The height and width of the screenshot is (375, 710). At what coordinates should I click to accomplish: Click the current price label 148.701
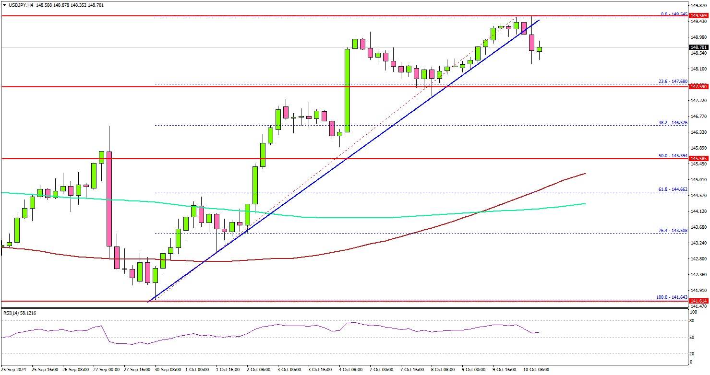699,47
